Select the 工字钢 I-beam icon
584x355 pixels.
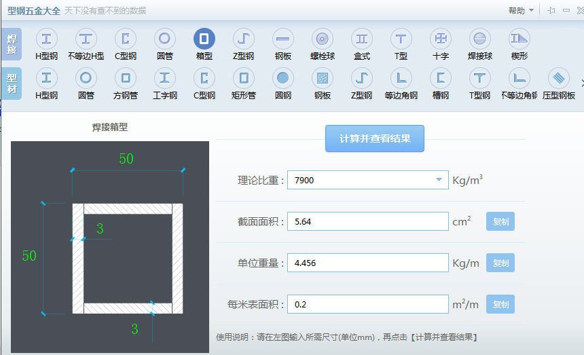(x=164, y=79)
